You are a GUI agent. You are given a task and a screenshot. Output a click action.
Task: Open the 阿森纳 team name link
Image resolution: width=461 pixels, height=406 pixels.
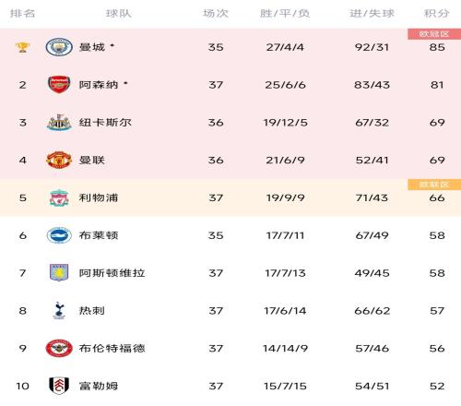(99, 85)
